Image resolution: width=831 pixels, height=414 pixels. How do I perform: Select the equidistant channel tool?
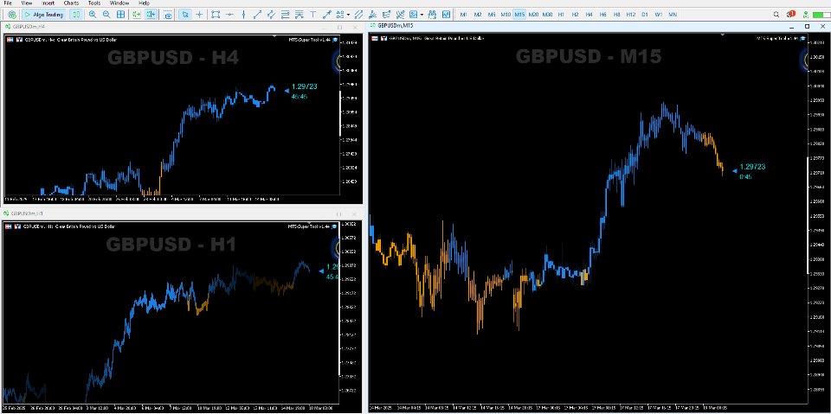[271, 15]
